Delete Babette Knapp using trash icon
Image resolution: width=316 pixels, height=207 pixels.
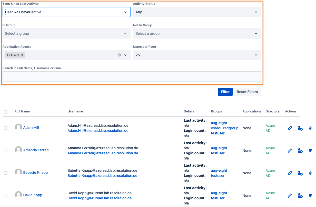[x=310, y=173]
